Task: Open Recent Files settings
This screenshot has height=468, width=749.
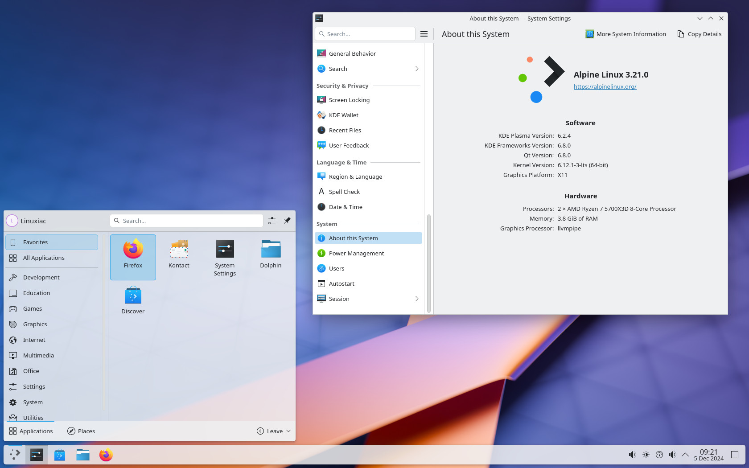Action: [368, 130]
